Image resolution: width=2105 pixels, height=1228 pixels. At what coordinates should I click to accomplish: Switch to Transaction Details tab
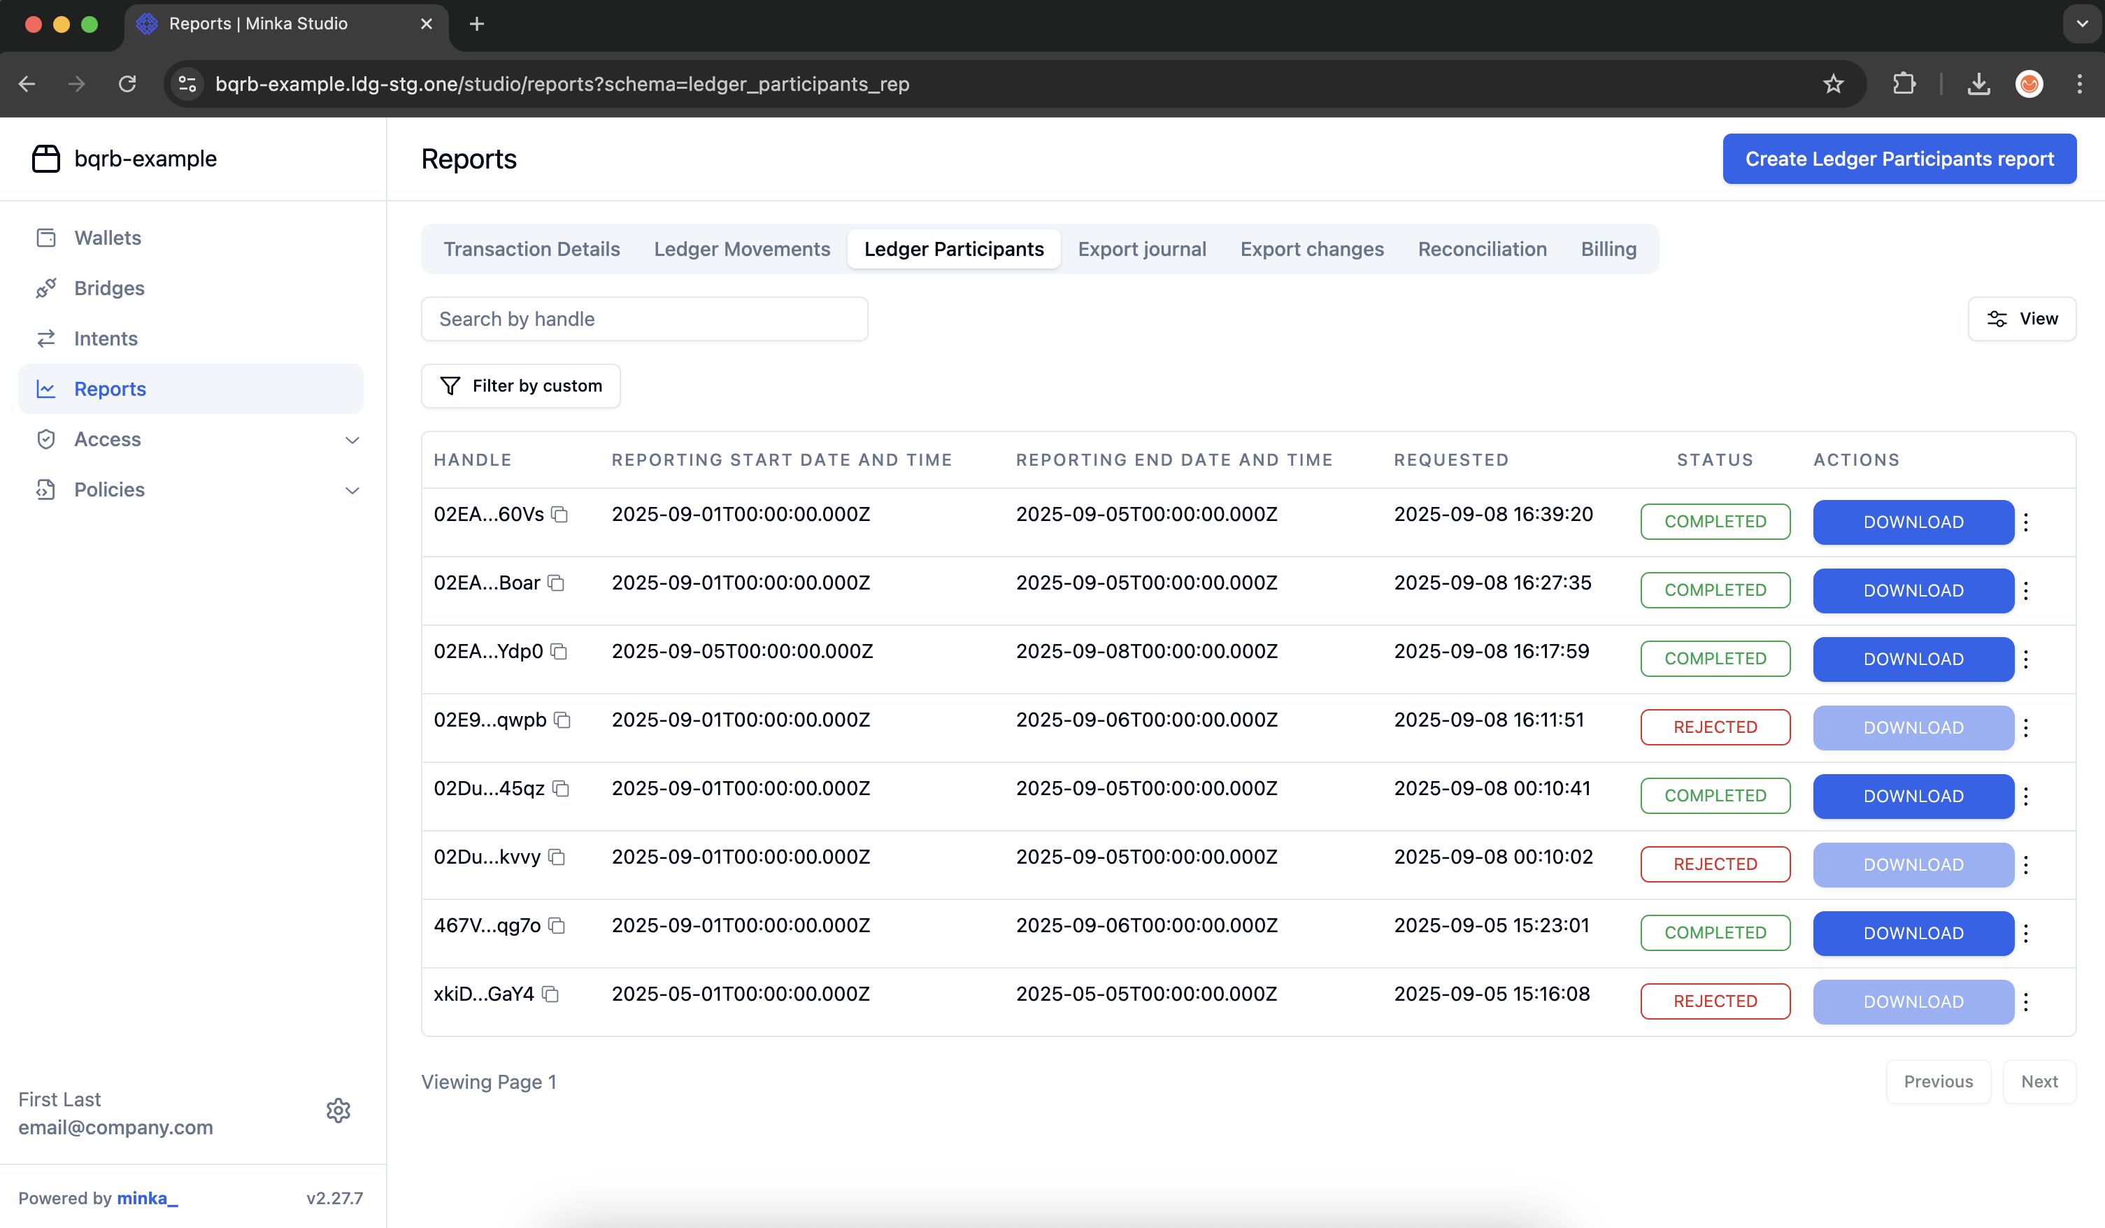coord(531,249)
